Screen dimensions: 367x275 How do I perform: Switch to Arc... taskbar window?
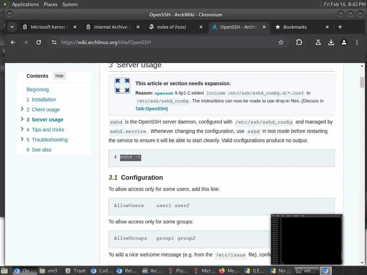(x=152, y=271)
